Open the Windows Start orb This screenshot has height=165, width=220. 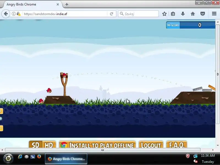pyautogui.click(x=8, y=159)
